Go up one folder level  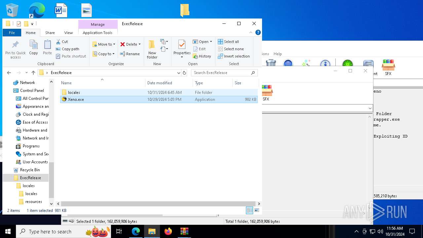[33, 73]
